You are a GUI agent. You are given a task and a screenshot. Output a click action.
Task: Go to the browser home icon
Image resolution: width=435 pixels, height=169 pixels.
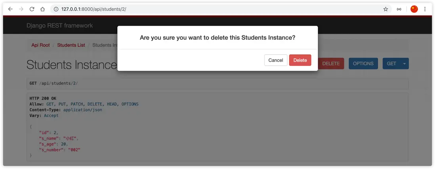coord(42,9)
